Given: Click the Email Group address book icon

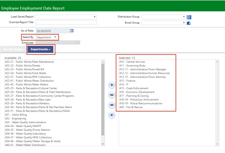Looking at the screenshot, I should [189, 23].
